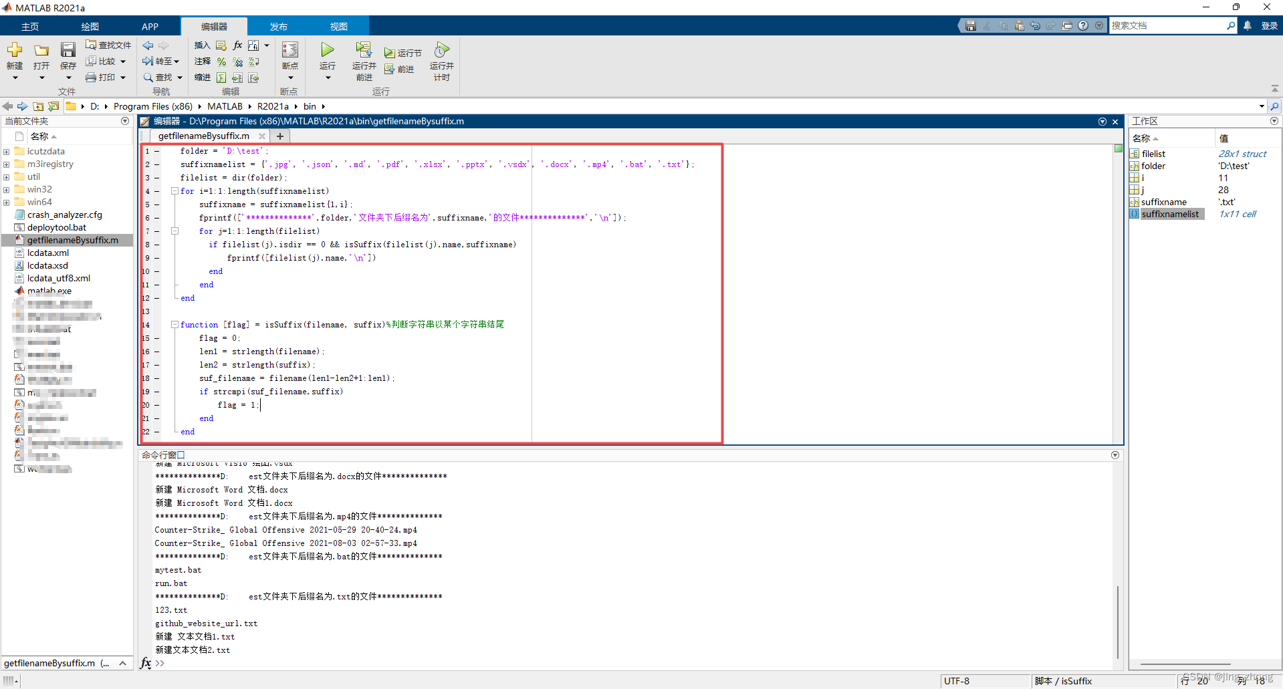Open the Breakpoints dropdown arrow

(290, 78)
